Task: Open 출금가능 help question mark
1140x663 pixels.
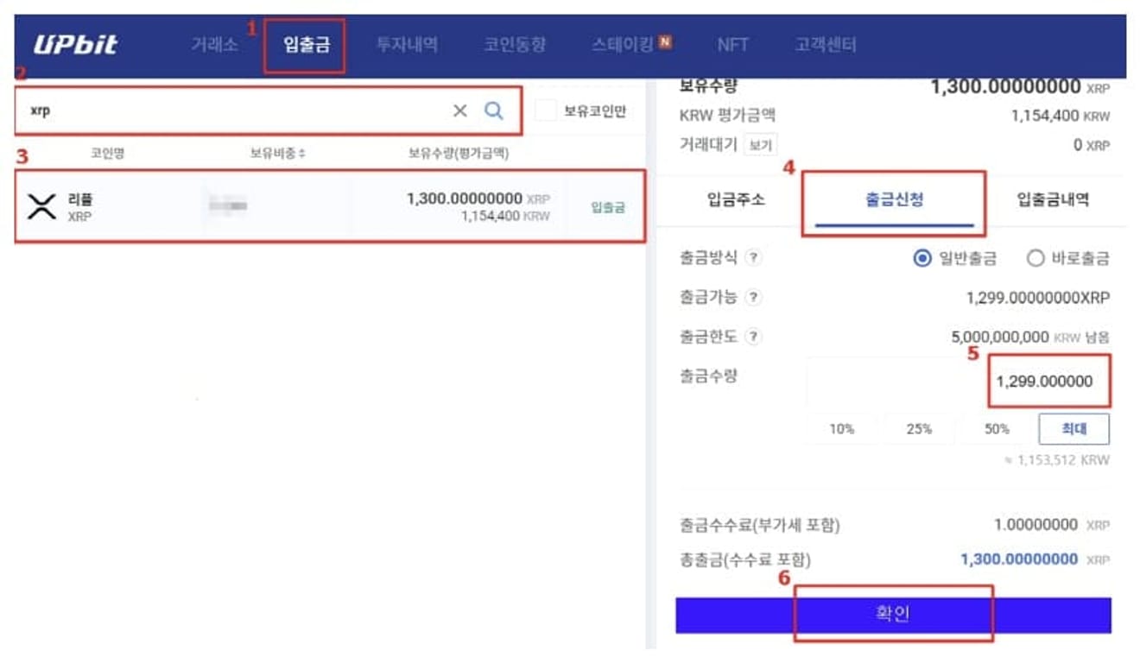Action: [x=754, y=297]
